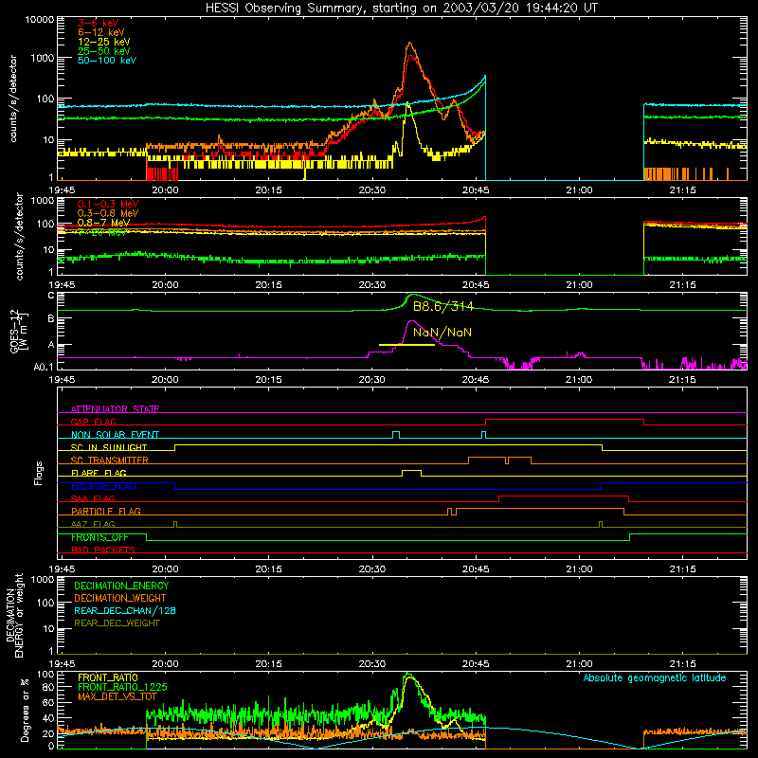Click the 'B8.6/314' GOES flare class label

442,306
